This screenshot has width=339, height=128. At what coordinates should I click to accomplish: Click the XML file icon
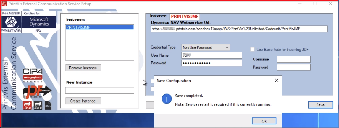[x=48, y=105]
